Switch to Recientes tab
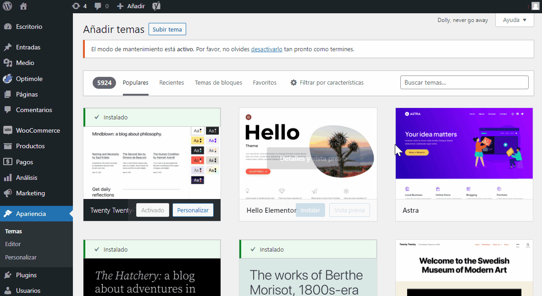This screenshot has height=296, width=542. click(x=171, y=83)
